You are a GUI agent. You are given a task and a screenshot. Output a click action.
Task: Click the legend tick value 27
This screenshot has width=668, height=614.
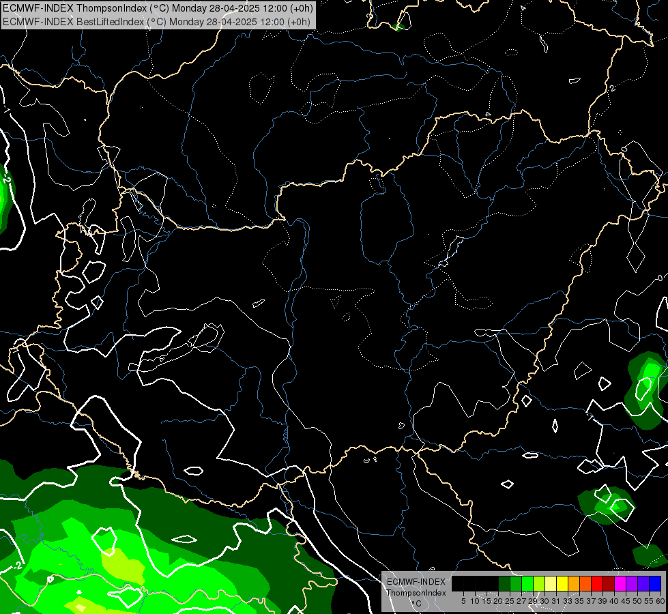click(x=521, y=601)
